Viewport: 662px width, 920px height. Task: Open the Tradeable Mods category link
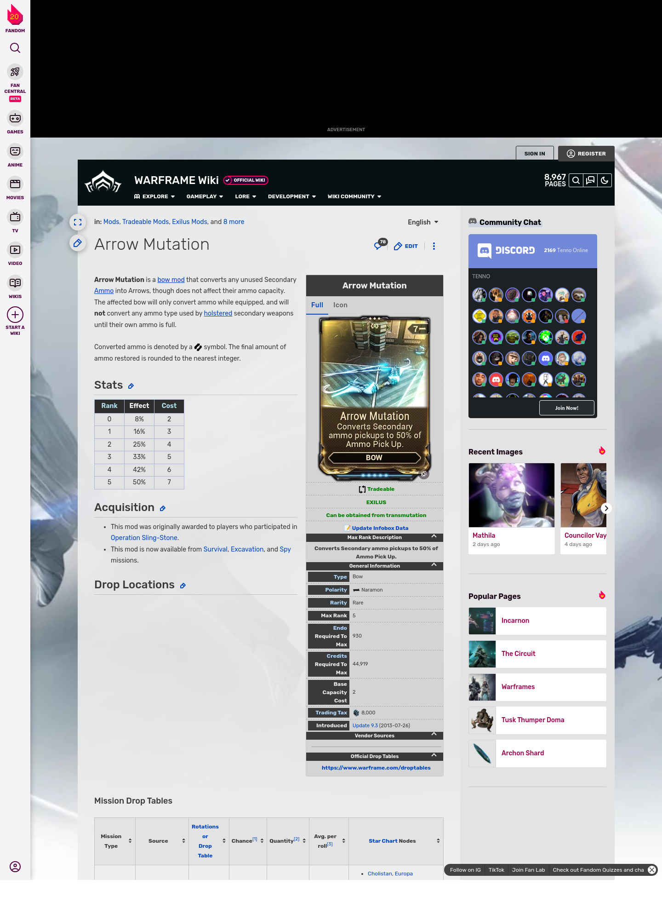click(x=146, y=222)
